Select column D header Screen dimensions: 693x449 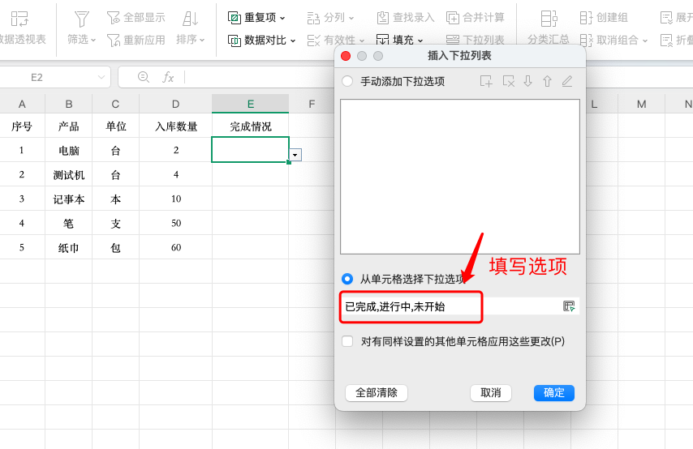tap(175, 105)
